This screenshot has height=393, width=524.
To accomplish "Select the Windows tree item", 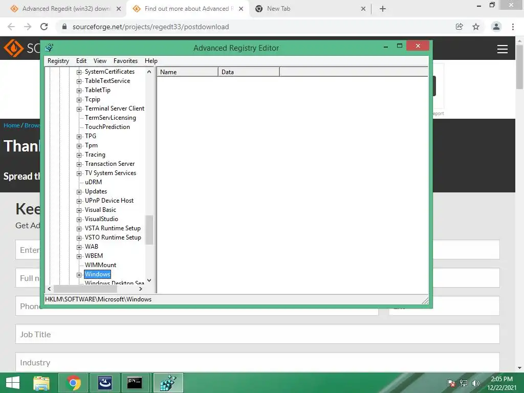I will click(97, 274).
